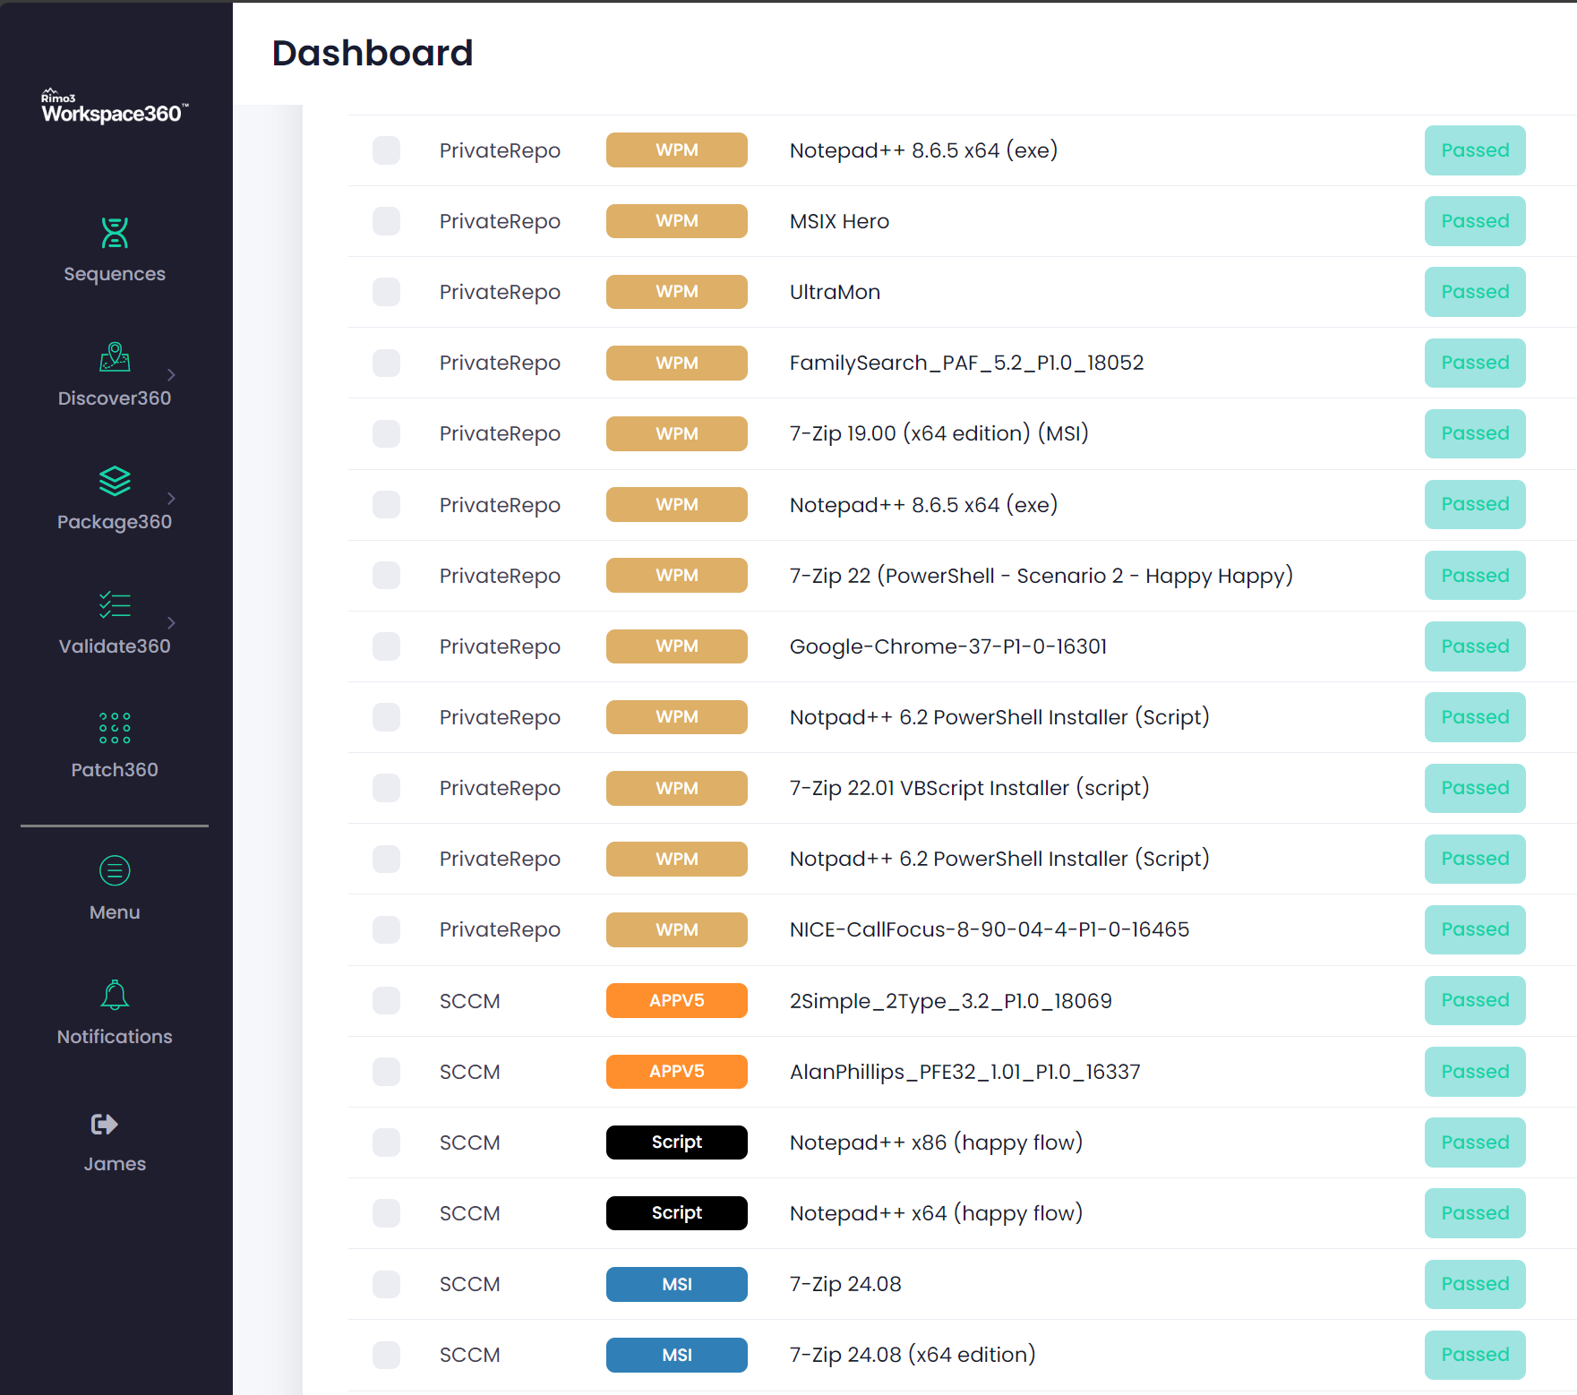Open the Patch360 dots grid icon
The width and height of the screenshot is (1577, 1395).
coord(115,728)
